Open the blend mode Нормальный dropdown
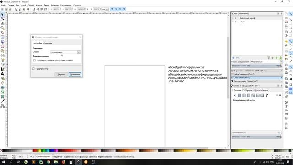 coord(266,62)
